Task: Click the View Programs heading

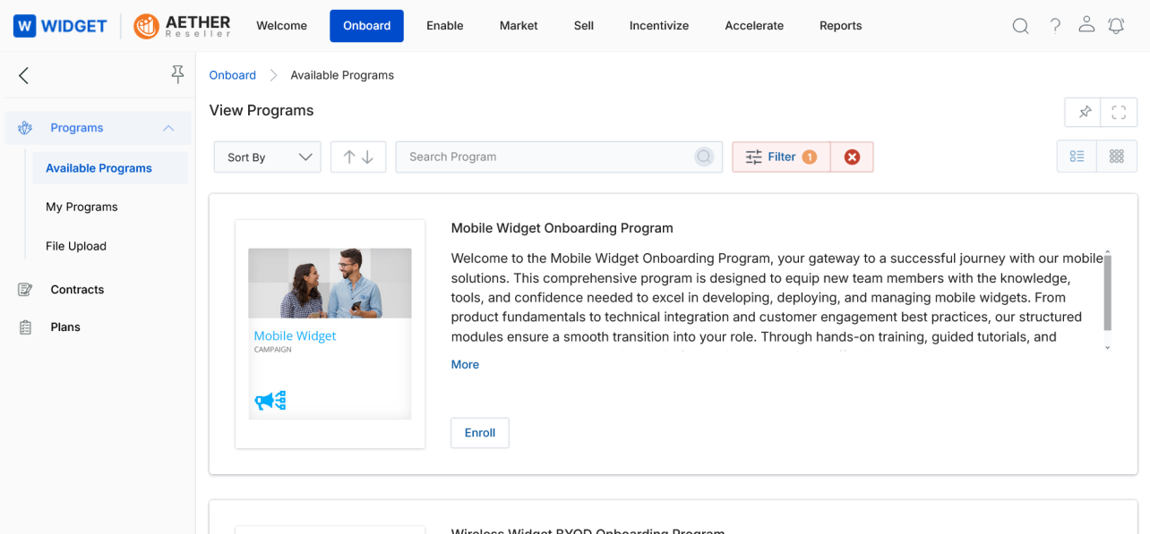Action: tap(262, 111)
